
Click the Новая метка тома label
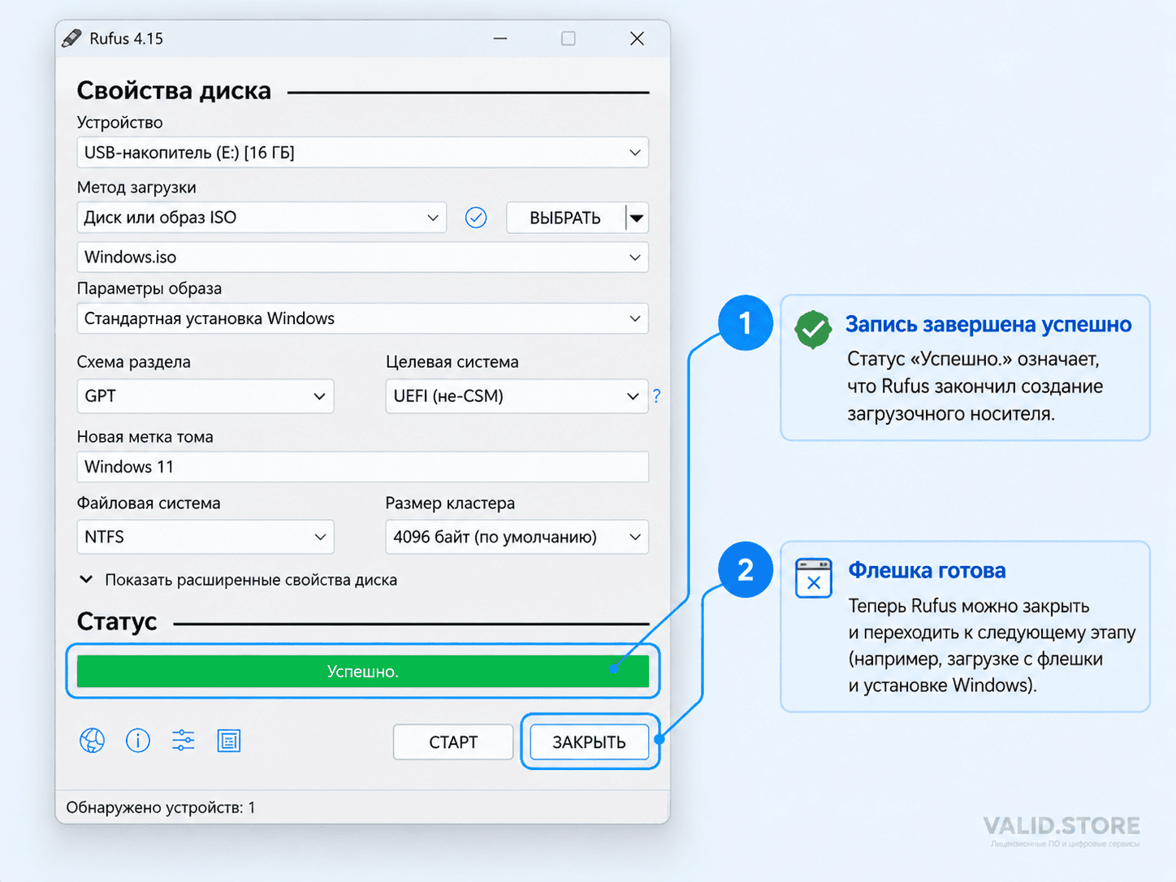pyautogui.click(x=145, y=437)
